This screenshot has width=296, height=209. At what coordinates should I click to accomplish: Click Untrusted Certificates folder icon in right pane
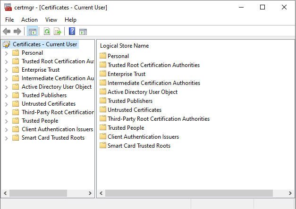point(103,109)
